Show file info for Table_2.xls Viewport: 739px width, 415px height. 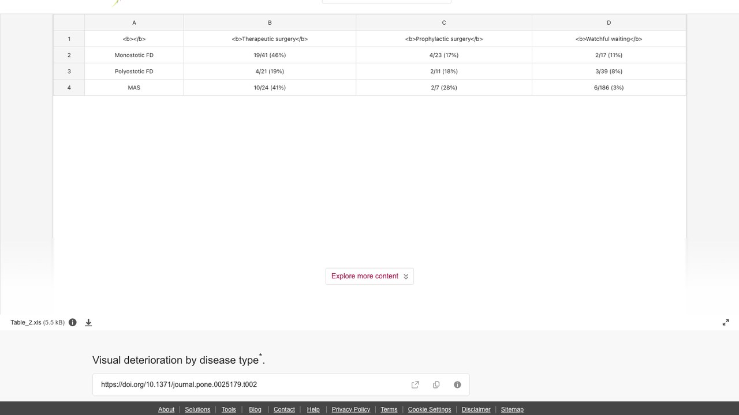pos(73,323)
